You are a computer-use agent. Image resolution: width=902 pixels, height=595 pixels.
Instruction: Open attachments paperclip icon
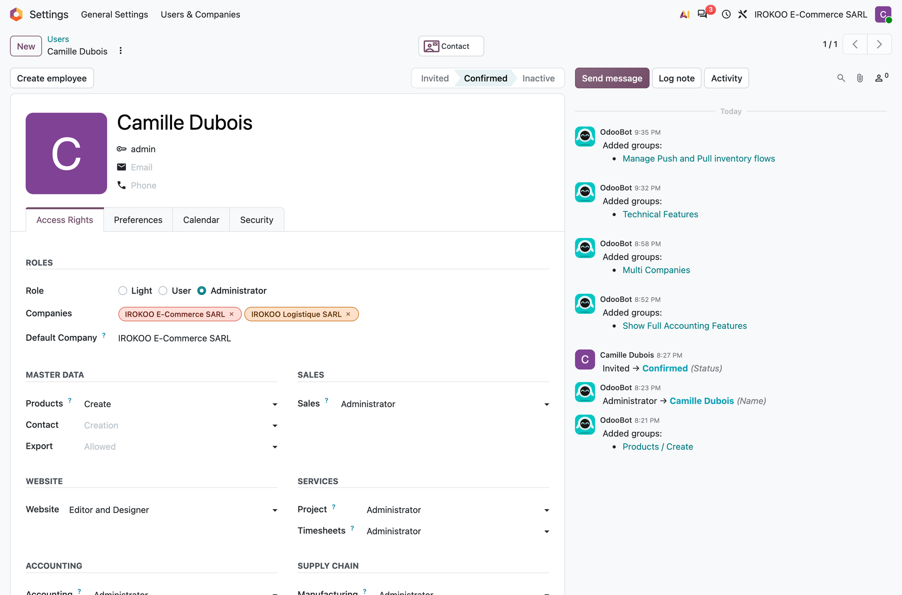tap(860, 78)
